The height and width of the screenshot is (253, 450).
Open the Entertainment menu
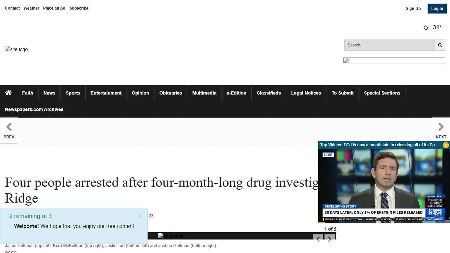(106, 93)
